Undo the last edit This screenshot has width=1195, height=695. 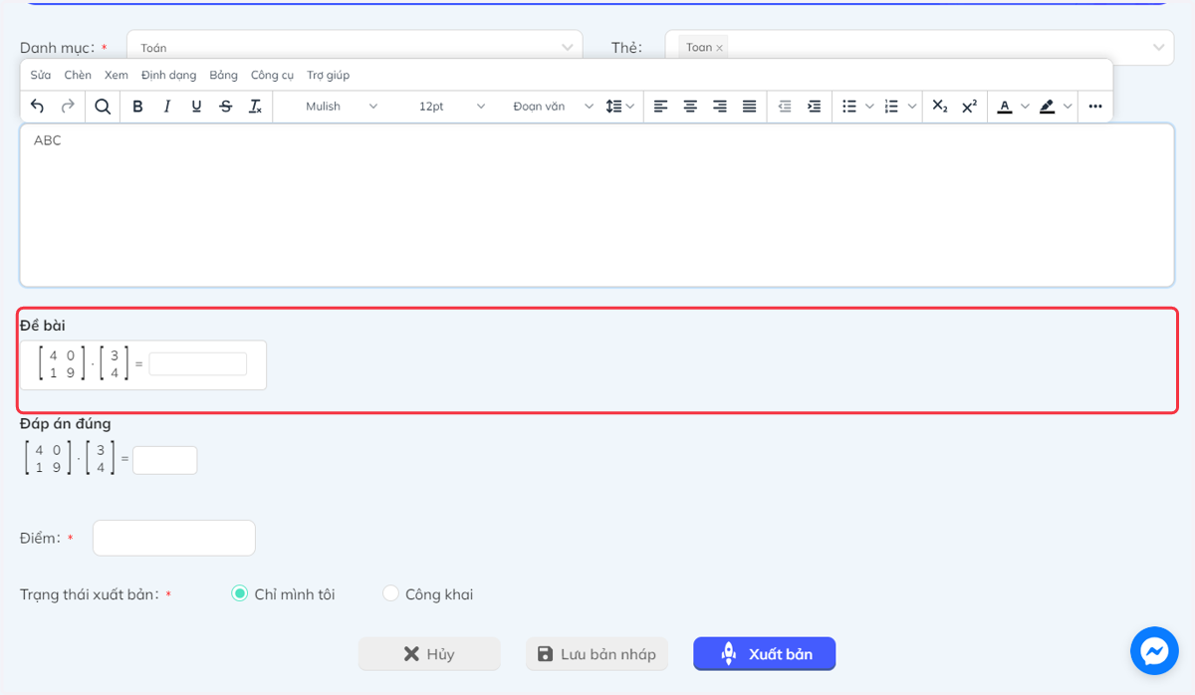pyautogui.click(x=37, y=107)
